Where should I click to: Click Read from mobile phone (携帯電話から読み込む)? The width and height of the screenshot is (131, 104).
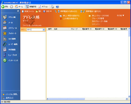(66, 11)
